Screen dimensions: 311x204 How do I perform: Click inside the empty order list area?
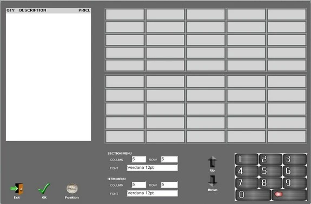click(48, 77)
